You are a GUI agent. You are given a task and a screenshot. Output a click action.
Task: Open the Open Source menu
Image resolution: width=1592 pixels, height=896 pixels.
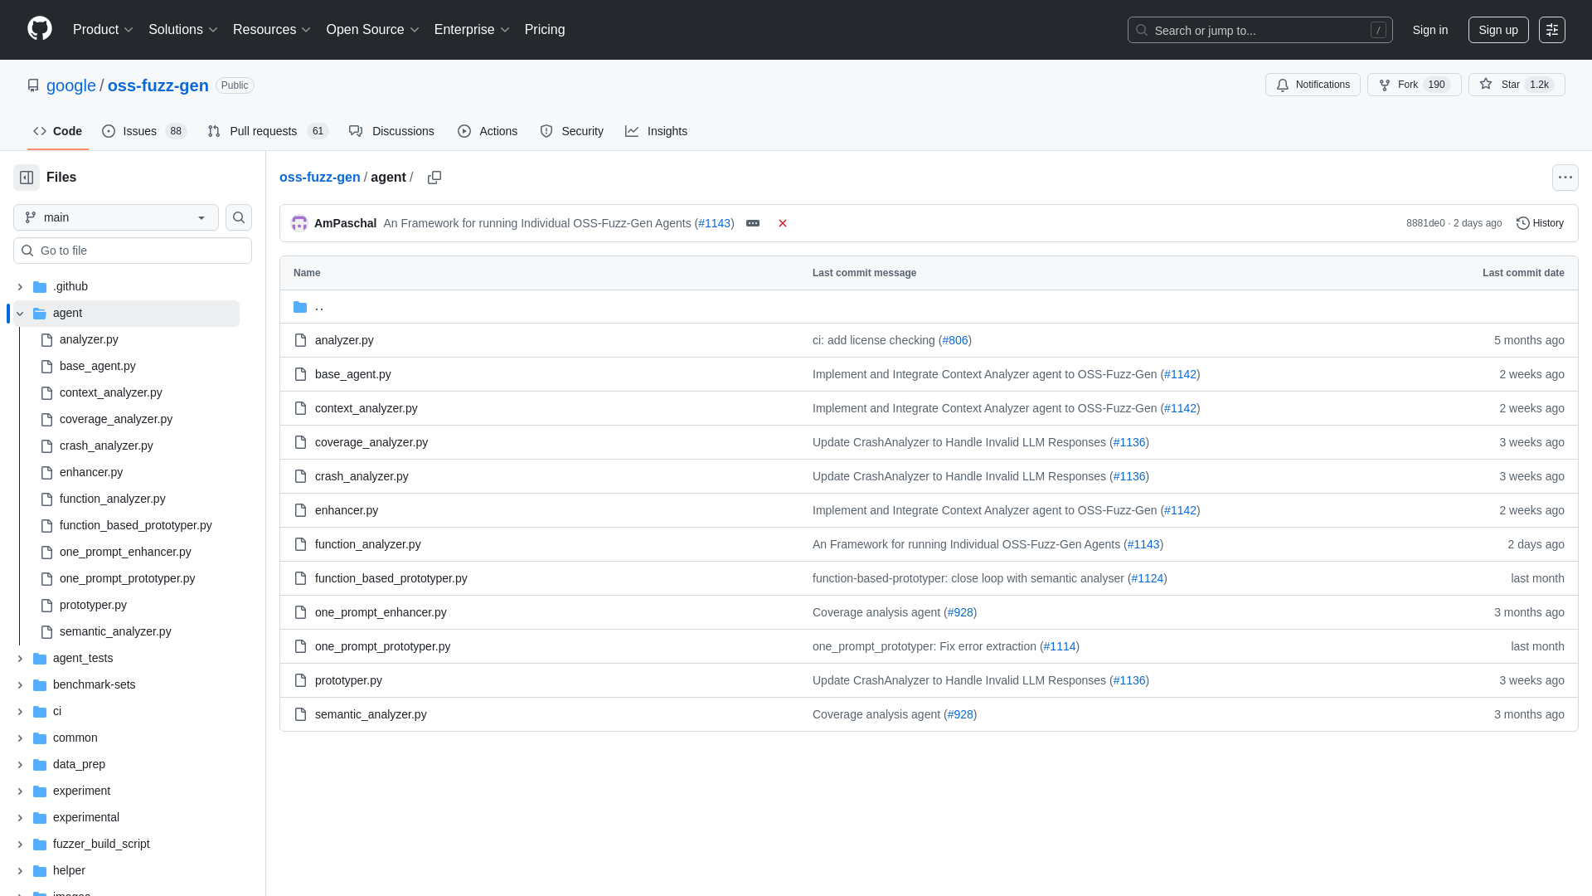click(373, 29)
